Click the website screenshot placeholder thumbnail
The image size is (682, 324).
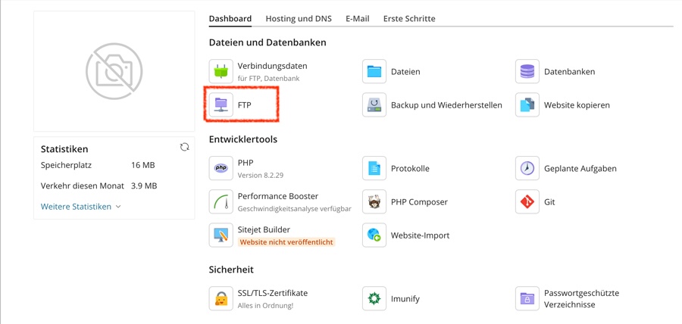pyautogui.click(x=114, y=72)
